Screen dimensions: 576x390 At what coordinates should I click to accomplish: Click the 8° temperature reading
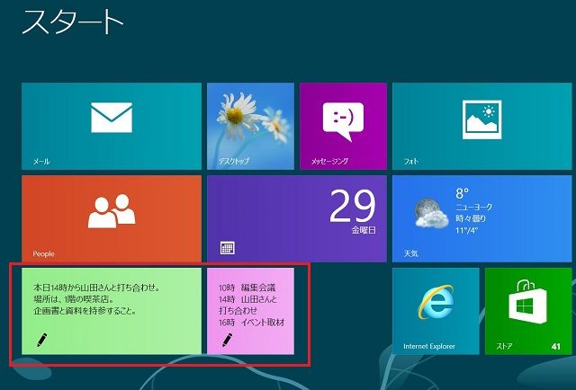tap(462, 193)
